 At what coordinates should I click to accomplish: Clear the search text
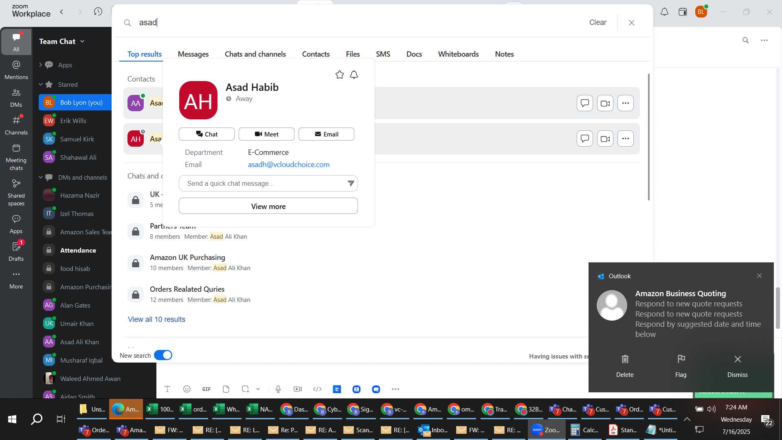pyautogui.click(x=597, y=22)
